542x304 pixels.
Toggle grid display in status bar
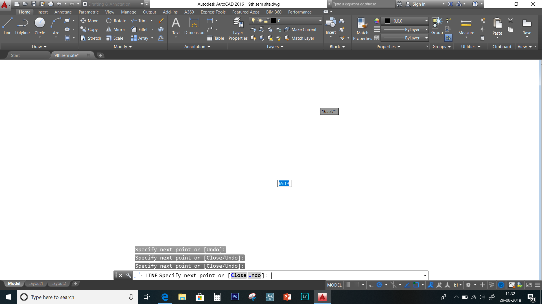coord(348,285)
